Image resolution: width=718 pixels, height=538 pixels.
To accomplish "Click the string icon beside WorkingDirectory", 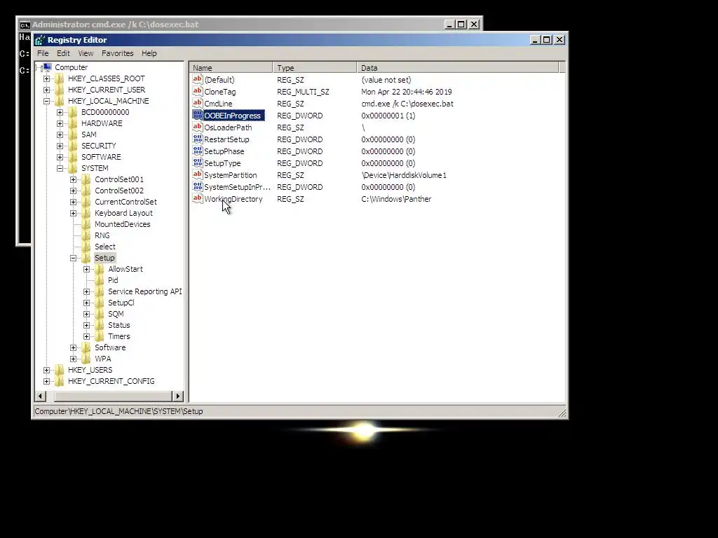I will [197, 198].
